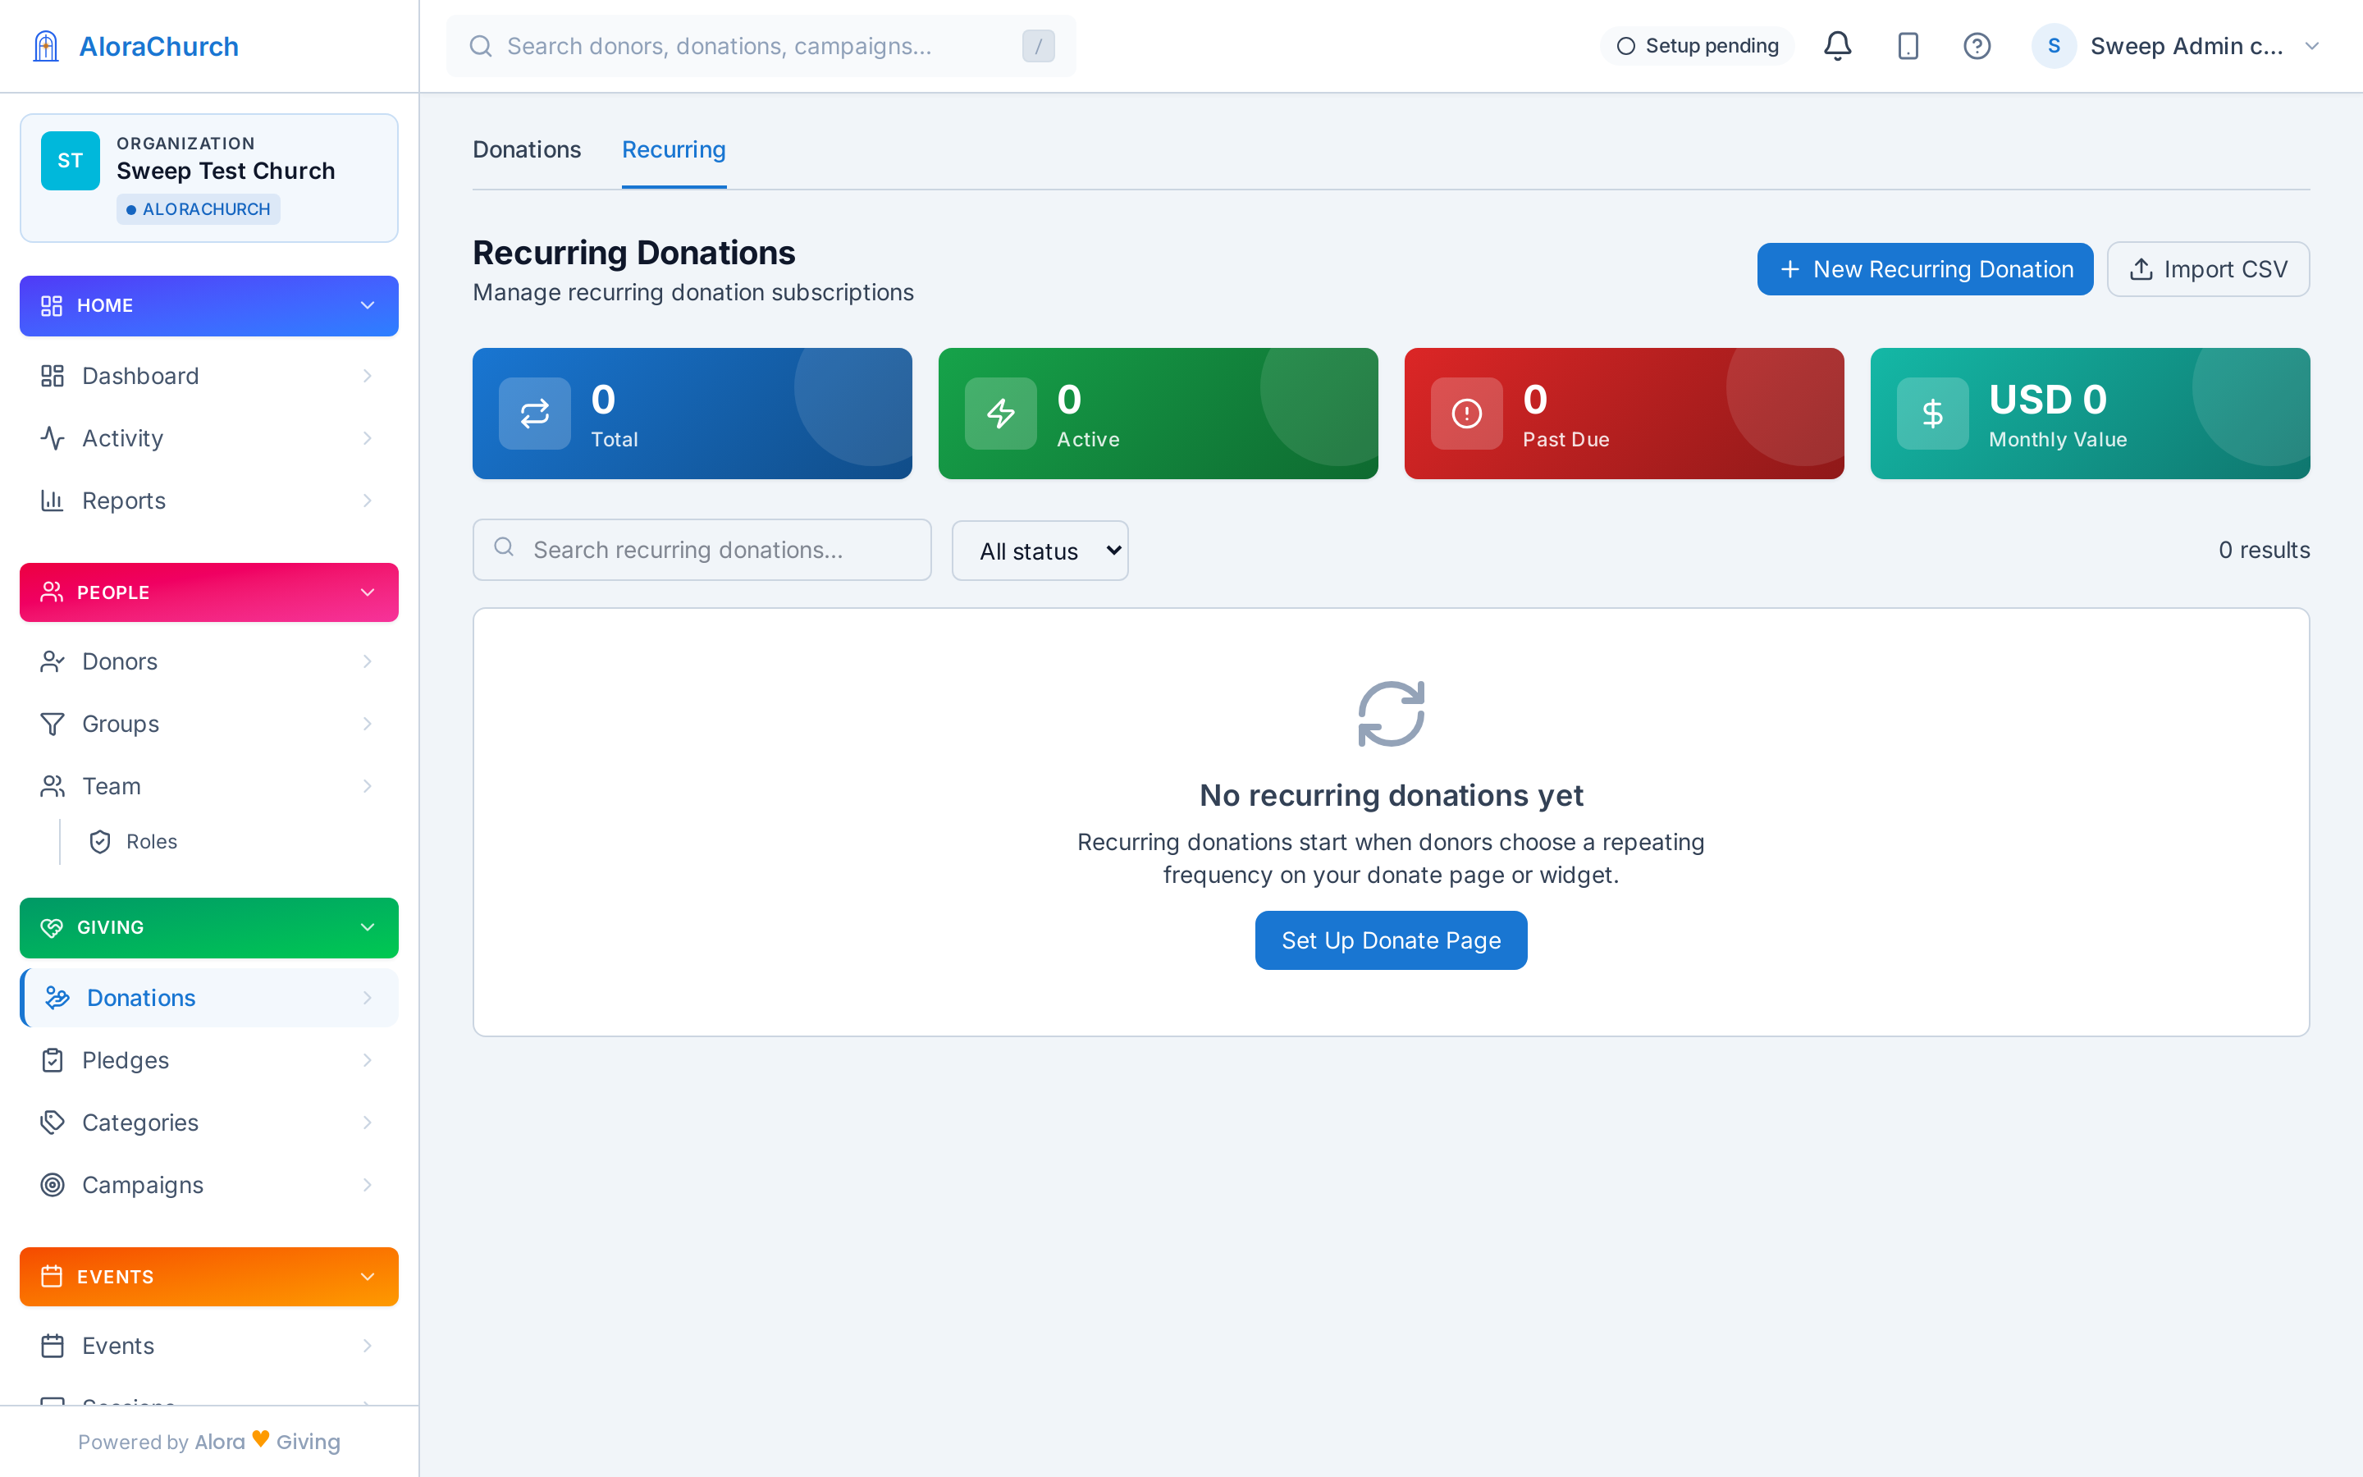Expand the Reports row chevron
The height and width of the screenshot is (1477, 2363).
tap(367, 501)
